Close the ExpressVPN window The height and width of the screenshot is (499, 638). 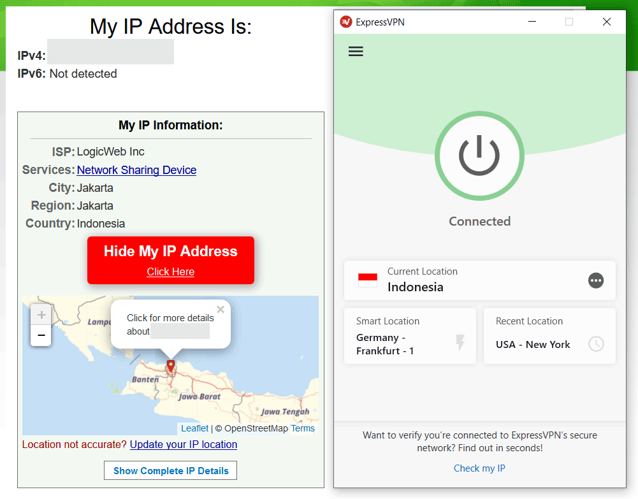pyautogui.click(x=606, y=22)
